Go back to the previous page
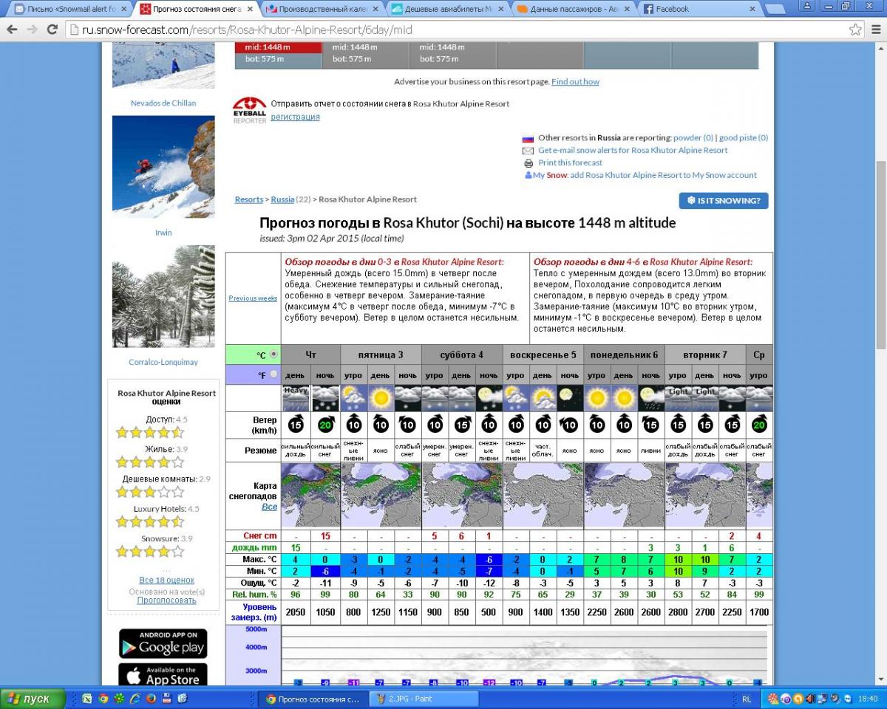This screenshot has width=887, height=709. [x=12, y=30]
